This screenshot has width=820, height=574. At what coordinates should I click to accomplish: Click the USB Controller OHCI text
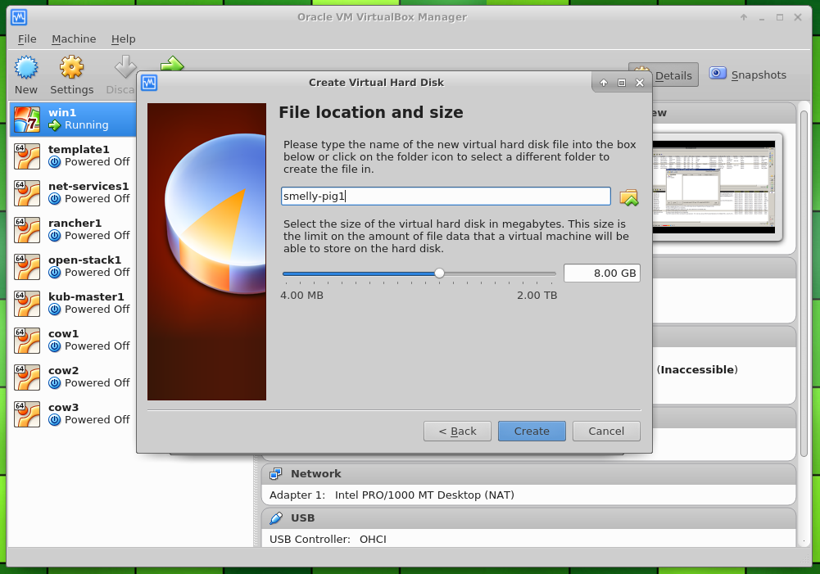(328, 539)
